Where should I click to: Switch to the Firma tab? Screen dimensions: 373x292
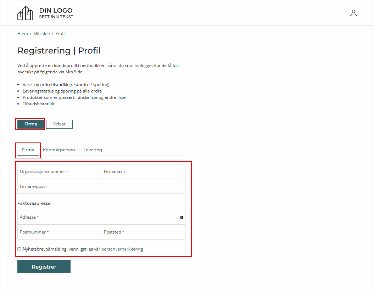click(28, 150)
